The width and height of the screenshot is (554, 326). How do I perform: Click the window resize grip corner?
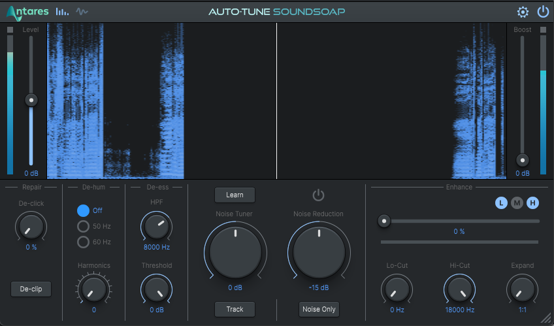(546, 318)
